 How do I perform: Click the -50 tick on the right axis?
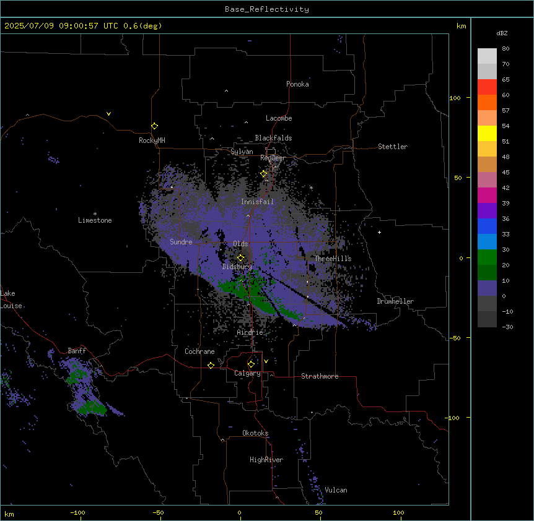click(x=455, y=338)
